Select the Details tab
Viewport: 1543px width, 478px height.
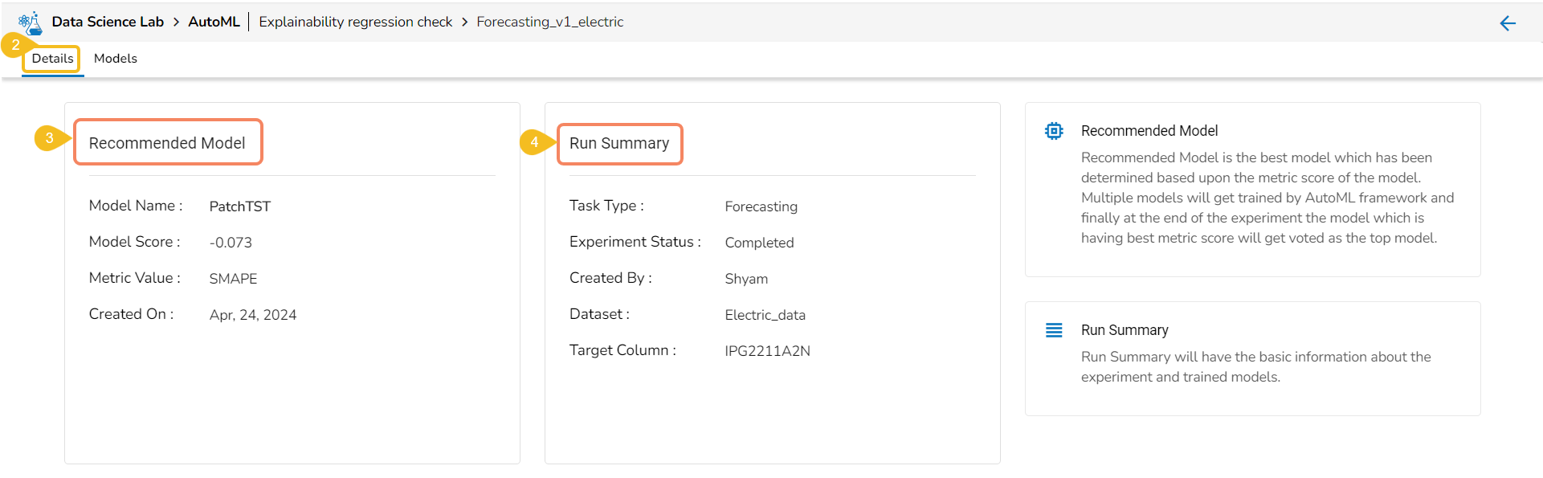pos(52,59)
